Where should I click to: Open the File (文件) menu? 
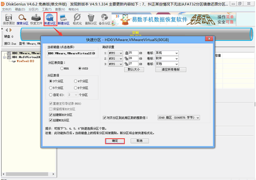7,9
